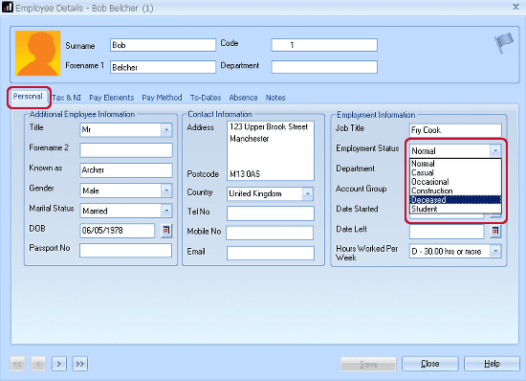Go to the next employee record
526x381 pixels.
click(x=59, y=364)
